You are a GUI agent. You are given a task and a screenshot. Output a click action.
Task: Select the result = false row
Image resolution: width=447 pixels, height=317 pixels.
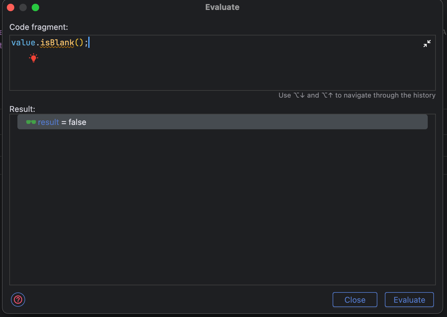tap(223, 122)
